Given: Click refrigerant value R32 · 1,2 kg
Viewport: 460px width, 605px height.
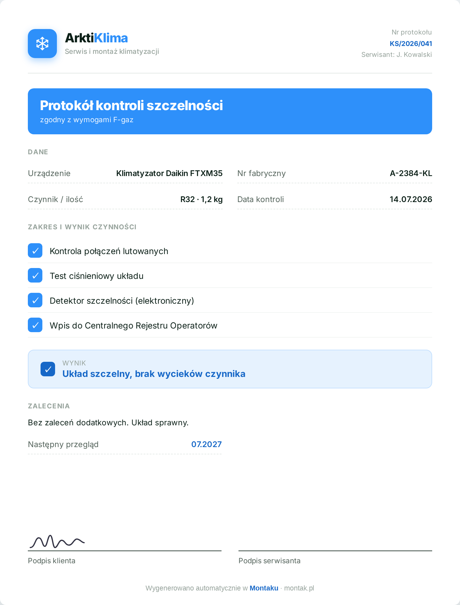Looking at the screenshot, I should pos(202,199).
